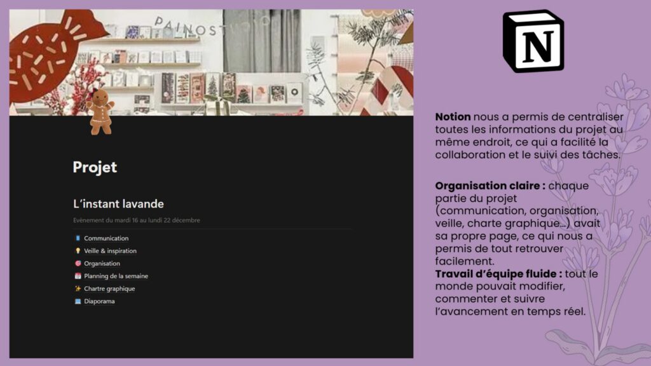
Task: Click the target icon beside Organisation
Action: tap(78, 264)
